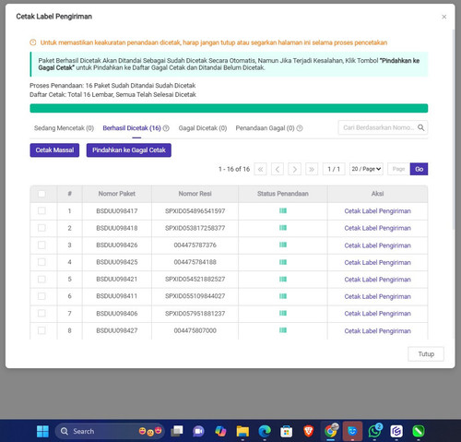The height and width of the screenshot is (442, 461).
Task: Click status icon for package BSDUU098427
Action: (x=283, y=330)
